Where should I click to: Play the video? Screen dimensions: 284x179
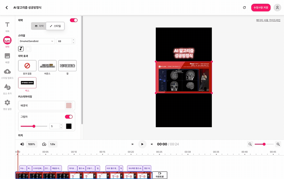click(142, 144)
